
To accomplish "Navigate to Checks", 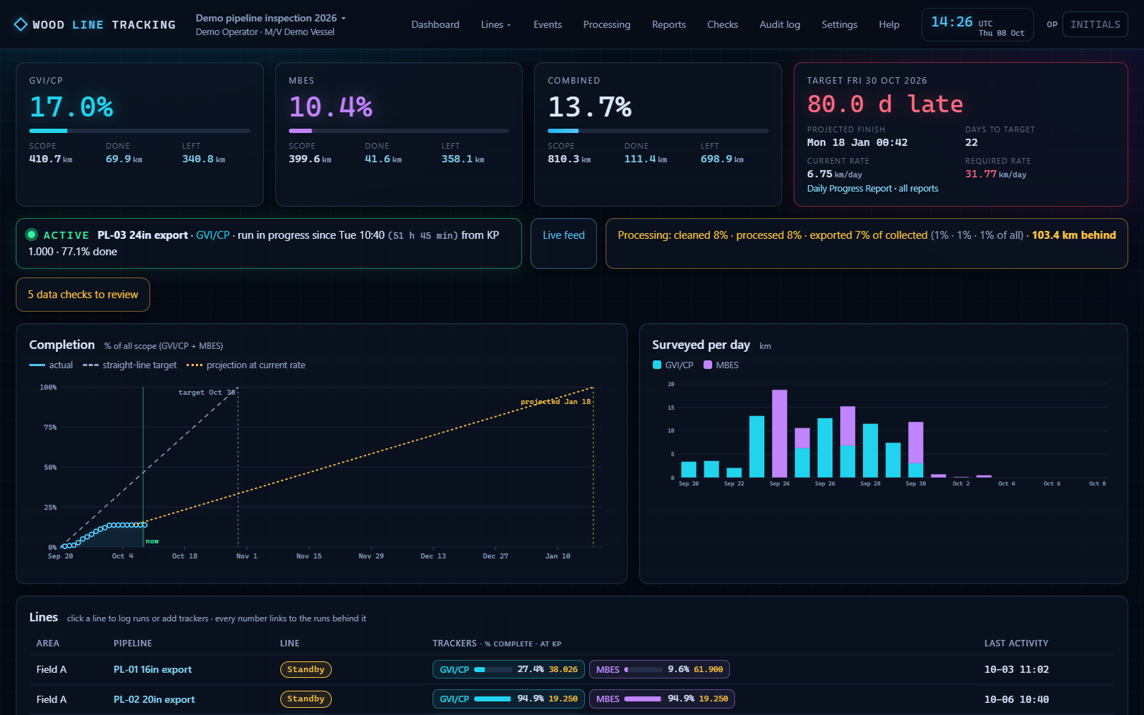I will [x=723, y=24].
